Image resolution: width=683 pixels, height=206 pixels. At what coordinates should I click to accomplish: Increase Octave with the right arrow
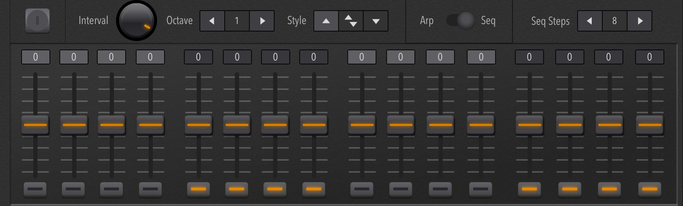[x=262, y=21]
